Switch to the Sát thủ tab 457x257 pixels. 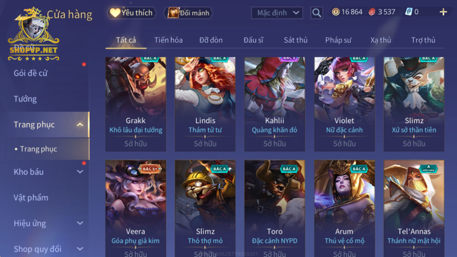[296, 40]
